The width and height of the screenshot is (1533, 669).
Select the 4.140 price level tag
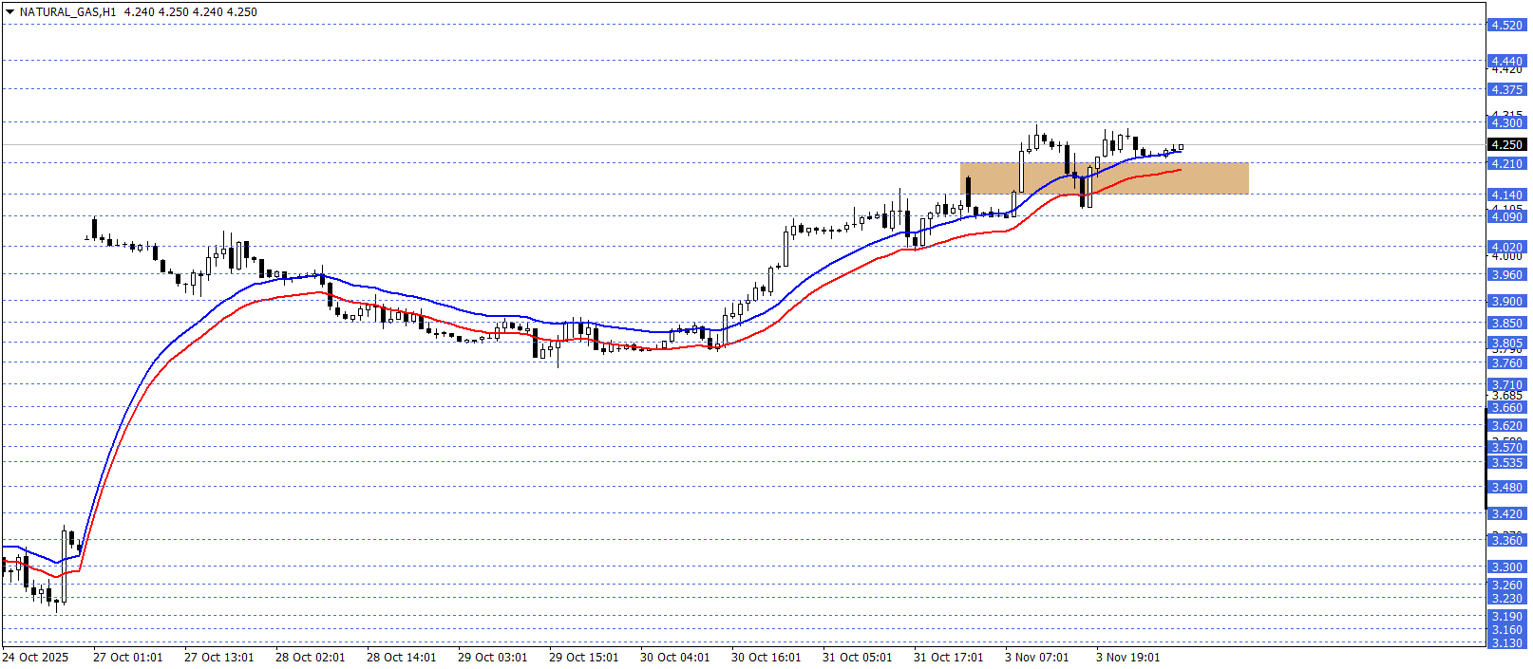click(1506, 195)
